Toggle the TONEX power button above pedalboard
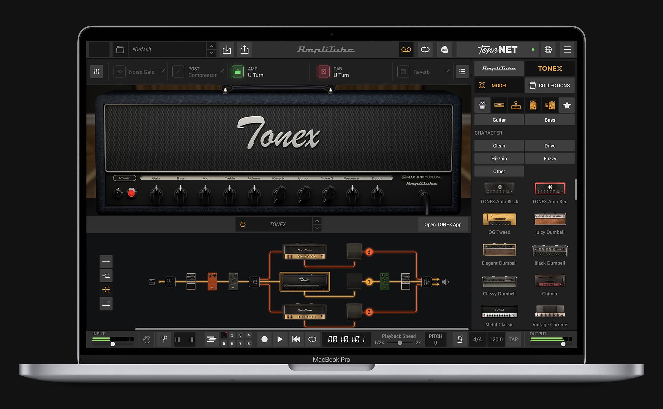 coord(243,224)
